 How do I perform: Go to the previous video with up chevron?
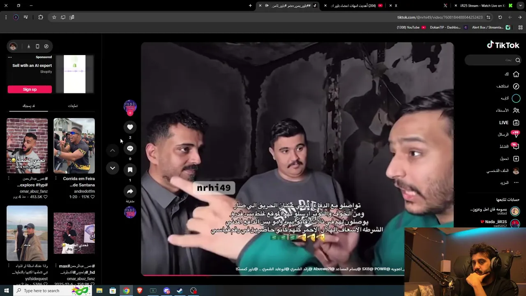click(113, 150)
